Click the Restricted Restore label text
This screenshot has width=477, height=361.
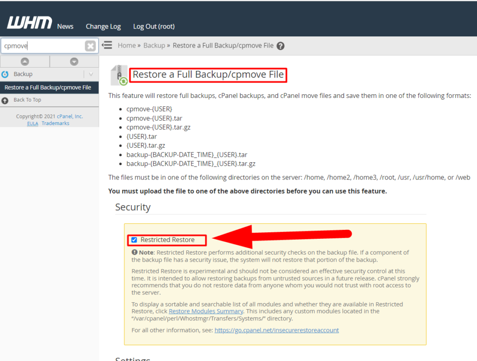point(167,240)
